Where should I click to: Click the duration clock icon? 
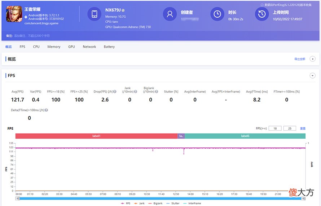pyautogui.click(x=217, y=14)
